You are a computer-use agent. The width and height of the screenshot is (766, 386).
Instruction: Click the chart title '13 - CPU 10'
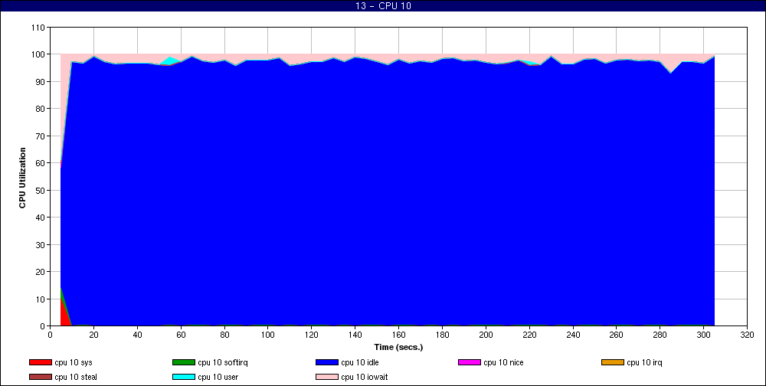tap(383, 6)
